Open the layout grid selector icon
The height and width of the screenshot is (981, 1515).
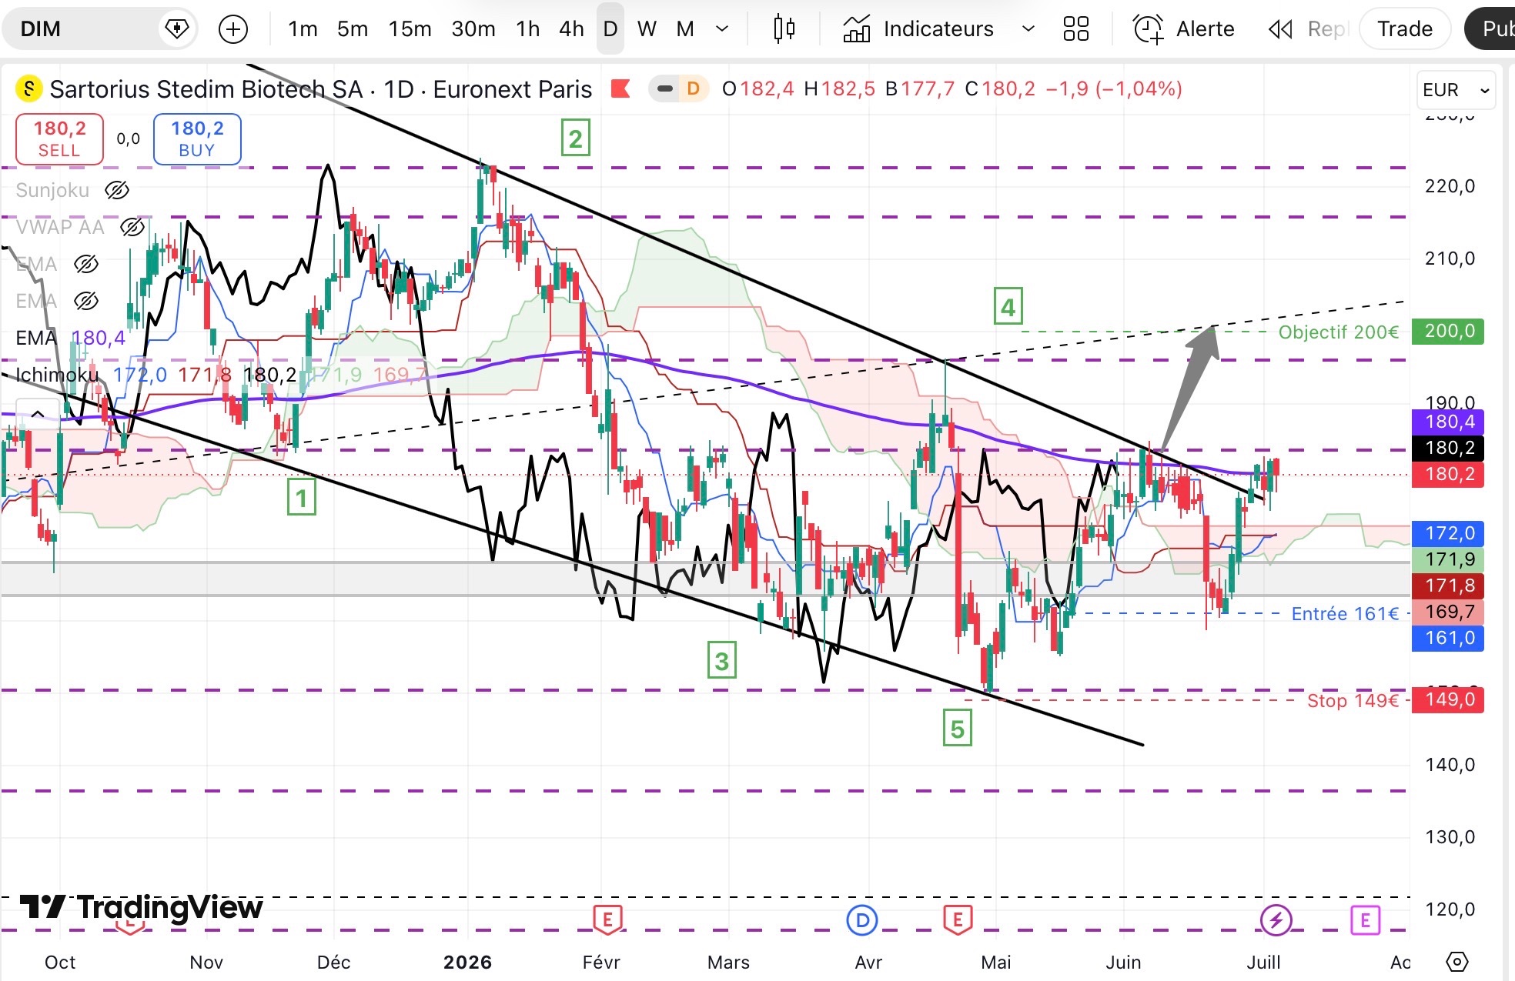point(1075,29)
